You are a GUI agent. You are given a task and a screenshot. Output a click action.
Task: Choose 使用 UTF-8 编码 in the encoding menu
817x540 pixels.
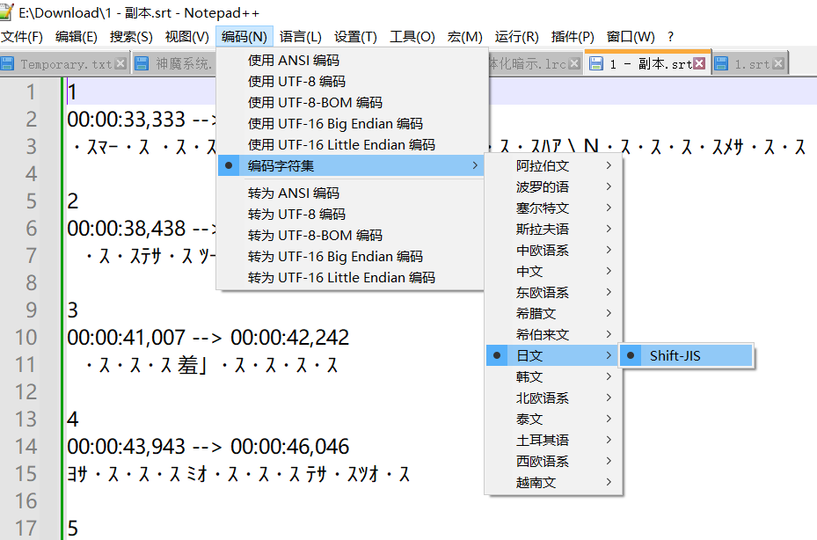(296, 82)
